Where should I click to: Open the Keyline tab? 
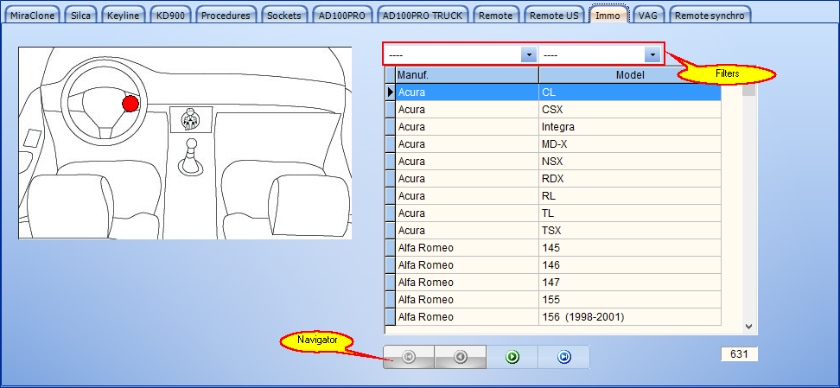click(x=123, y=15)
